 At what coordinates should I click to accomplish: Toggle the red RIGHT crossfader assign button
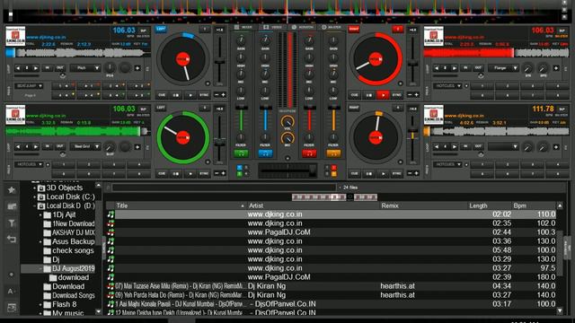click(x=353, y=29)
